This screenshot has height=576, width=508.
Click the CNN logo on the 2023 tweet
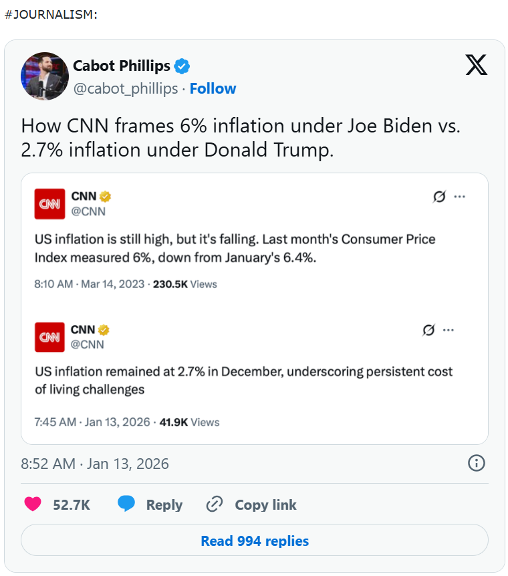tap(50, 203)
